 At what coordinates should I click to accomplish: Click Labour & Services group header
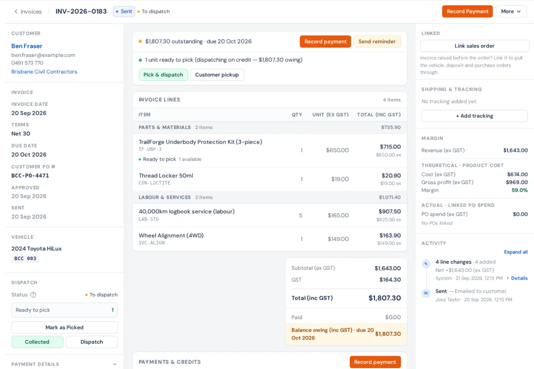pyautogui.click(x=270, y=197)
